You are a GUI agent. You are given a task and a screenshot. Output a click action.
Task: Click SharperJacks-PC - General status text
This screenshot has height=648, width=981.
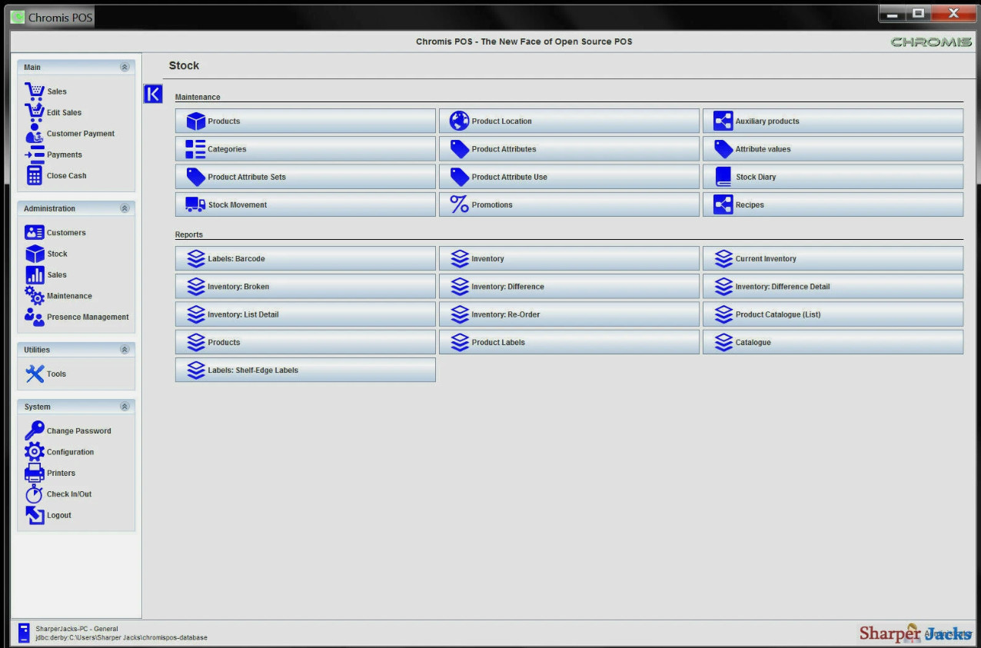(77, 629)
